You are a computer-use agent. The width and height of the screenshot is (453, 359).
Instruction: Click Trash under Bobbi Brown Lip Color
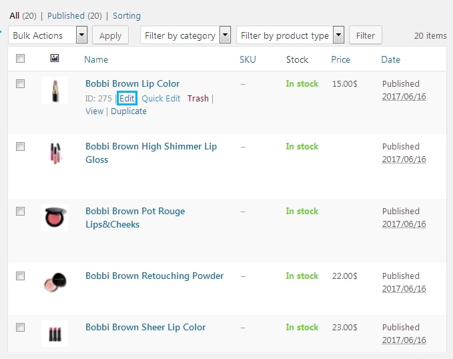pyautogui.click(x=198, y=98)
